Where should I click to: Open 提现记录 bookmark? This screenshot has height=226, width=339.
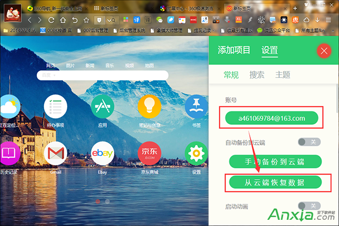(201, 31)
